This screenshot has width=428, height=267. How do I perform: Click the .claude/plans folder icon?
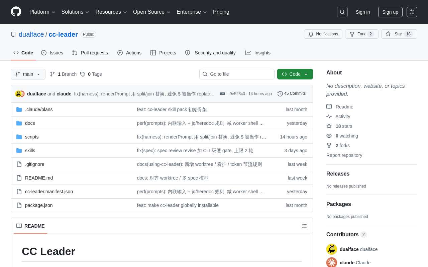19,109
